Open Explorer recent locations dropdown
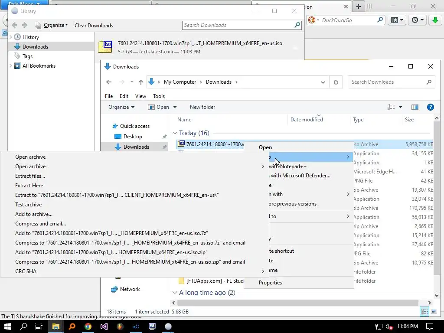This screenshot has height=333, width=444. [132, 82]
